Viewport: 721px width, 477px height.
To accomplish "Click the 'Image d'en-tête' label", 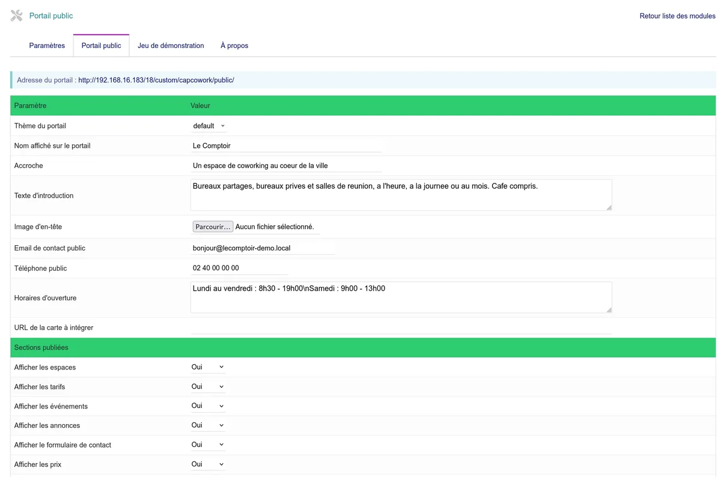I will click(x=38, y=227).
